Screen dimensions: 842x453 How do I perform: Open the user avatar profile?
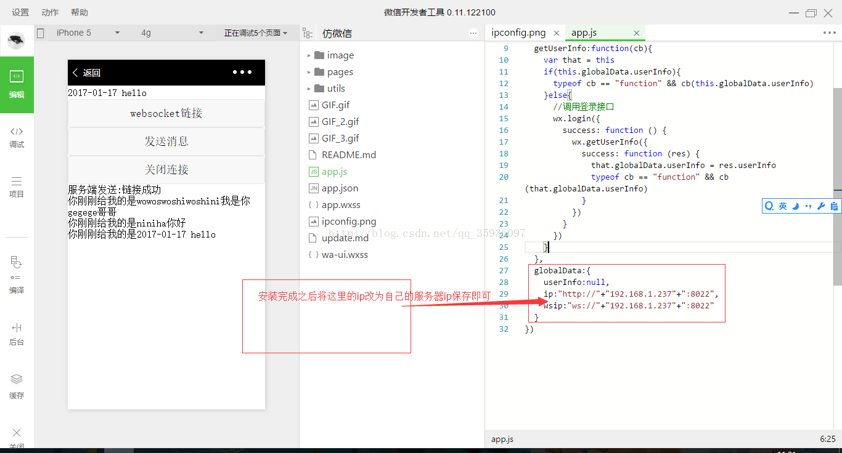(x=16, y=41)
